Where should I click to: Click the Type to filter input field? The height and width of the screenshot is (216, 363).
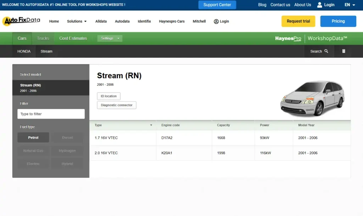tap(51, 114)
